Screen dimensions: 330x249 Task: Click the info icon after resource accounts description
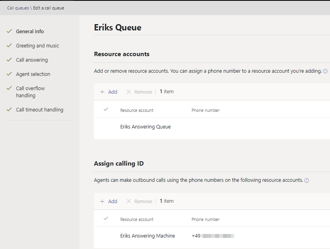click(325, 72)
